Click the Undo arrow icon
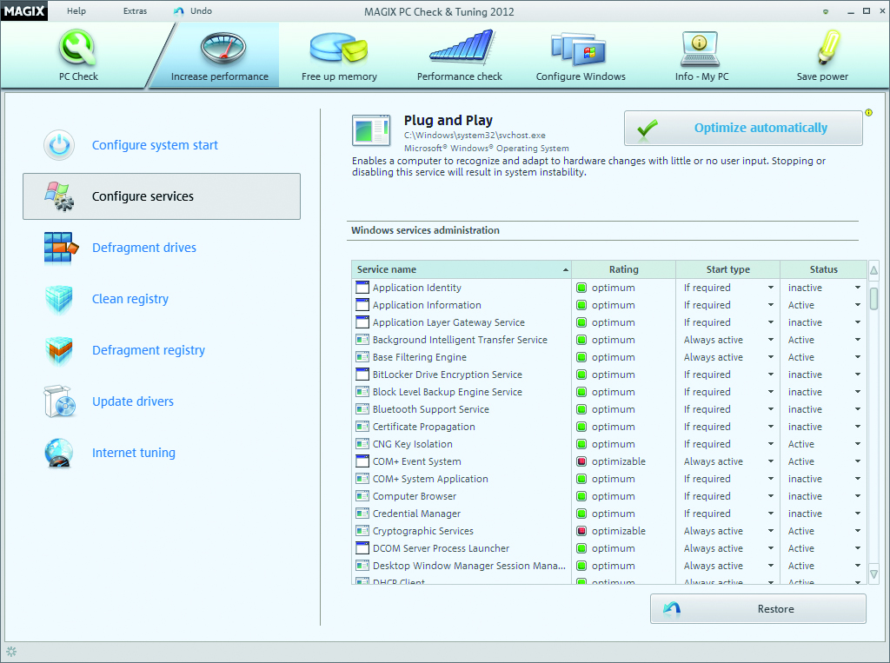The width and height of the screenshot is (890, 663). coord(179,10)
